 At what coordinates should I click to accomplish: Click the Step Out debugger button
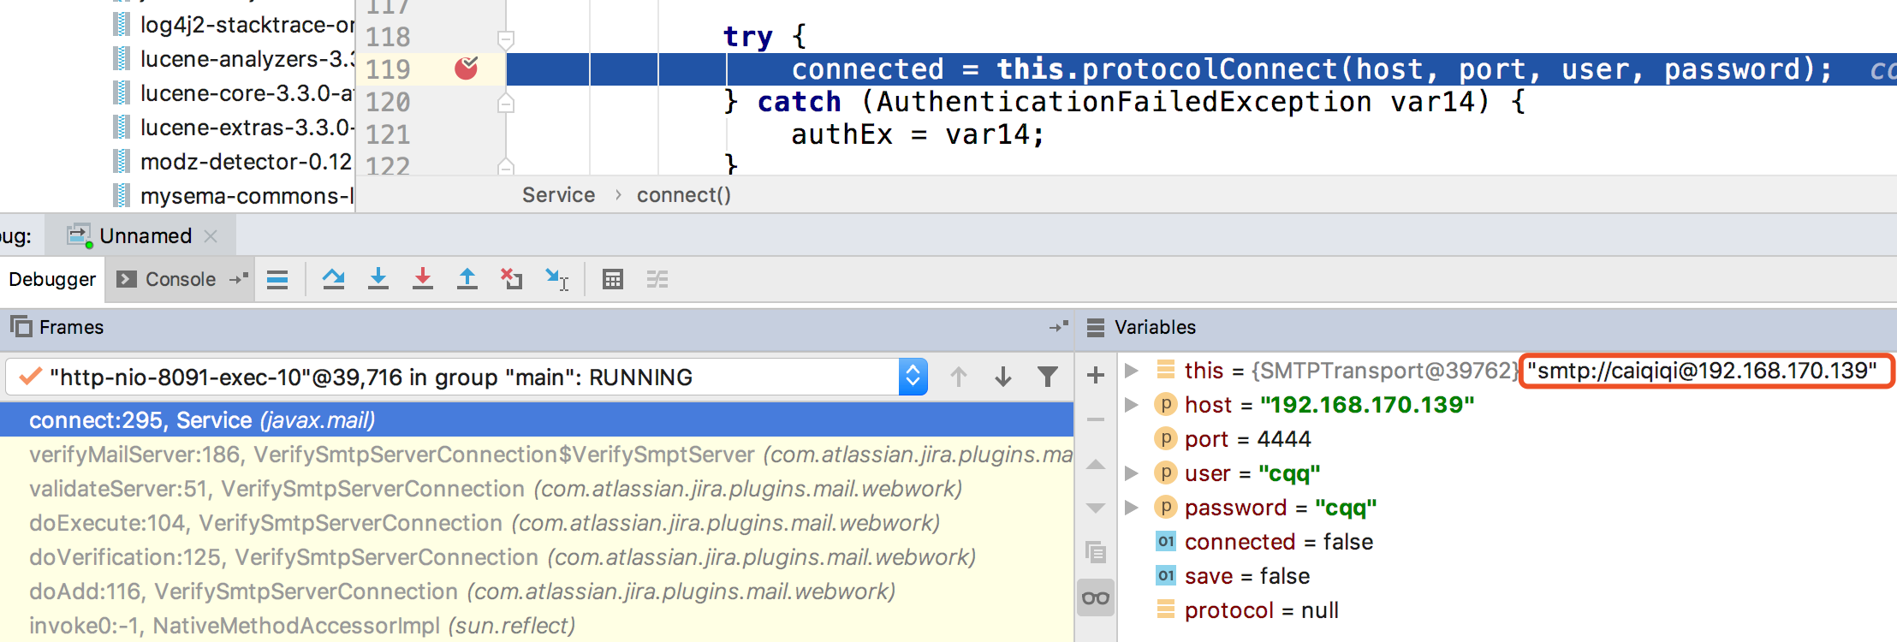pos(467,279)
